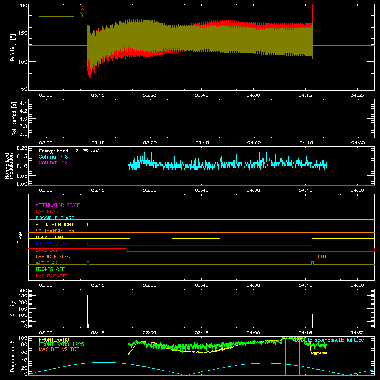Click the 300 tick on Quality axis
The image size is (380, 380).
coord(23,291)
